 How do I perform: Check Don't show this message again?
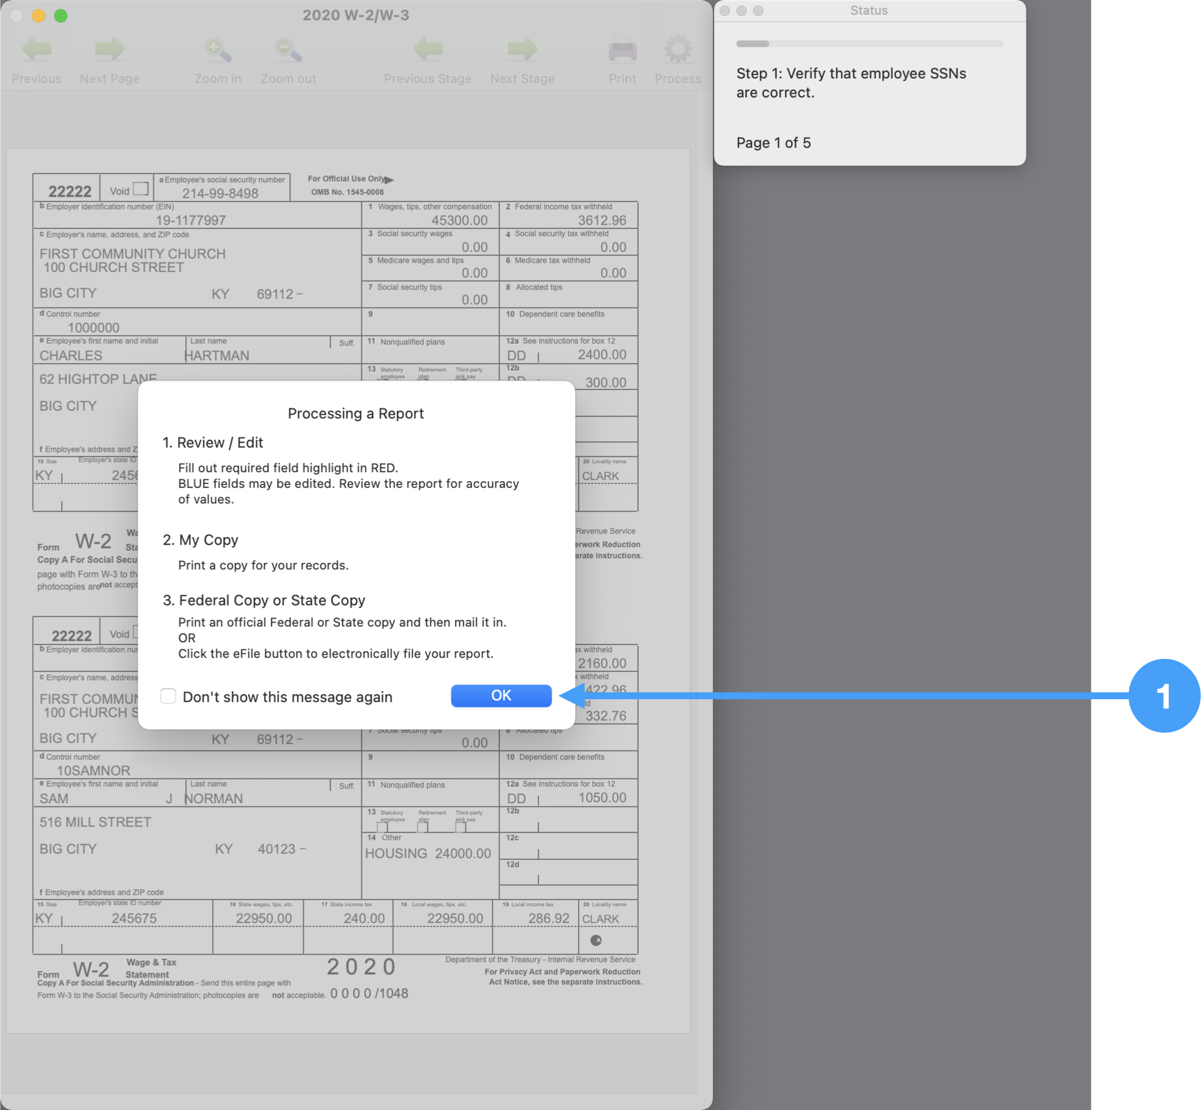point(168,696)
